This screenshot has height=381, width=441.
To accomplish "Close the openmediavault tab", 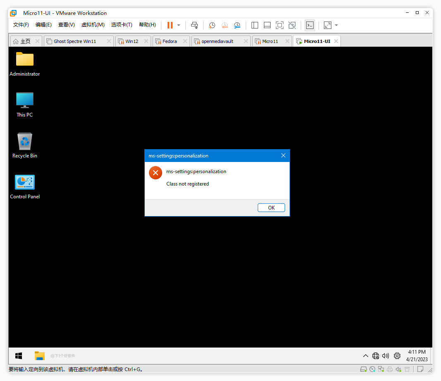I will click(x=246, y=41).
